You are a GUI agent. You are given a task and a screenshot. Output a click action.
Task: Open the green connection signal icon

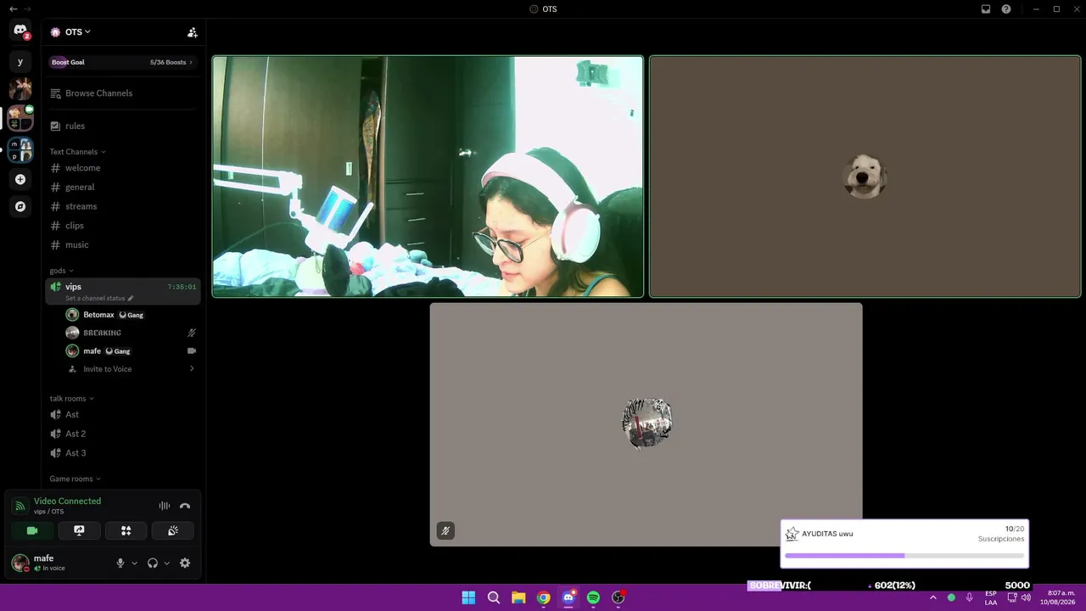(20, 506)
